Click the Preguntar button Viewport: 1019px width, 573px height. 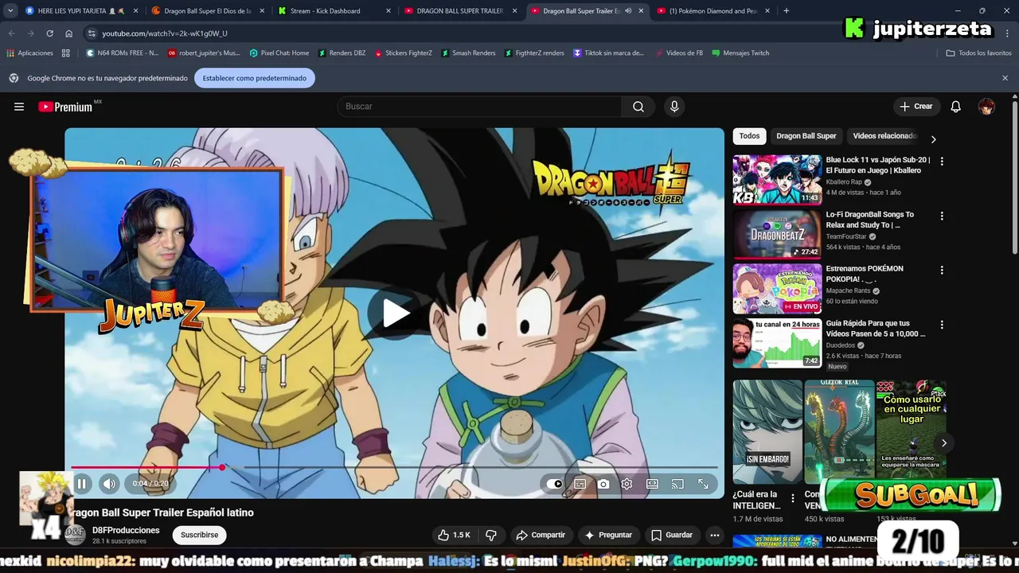609,536
